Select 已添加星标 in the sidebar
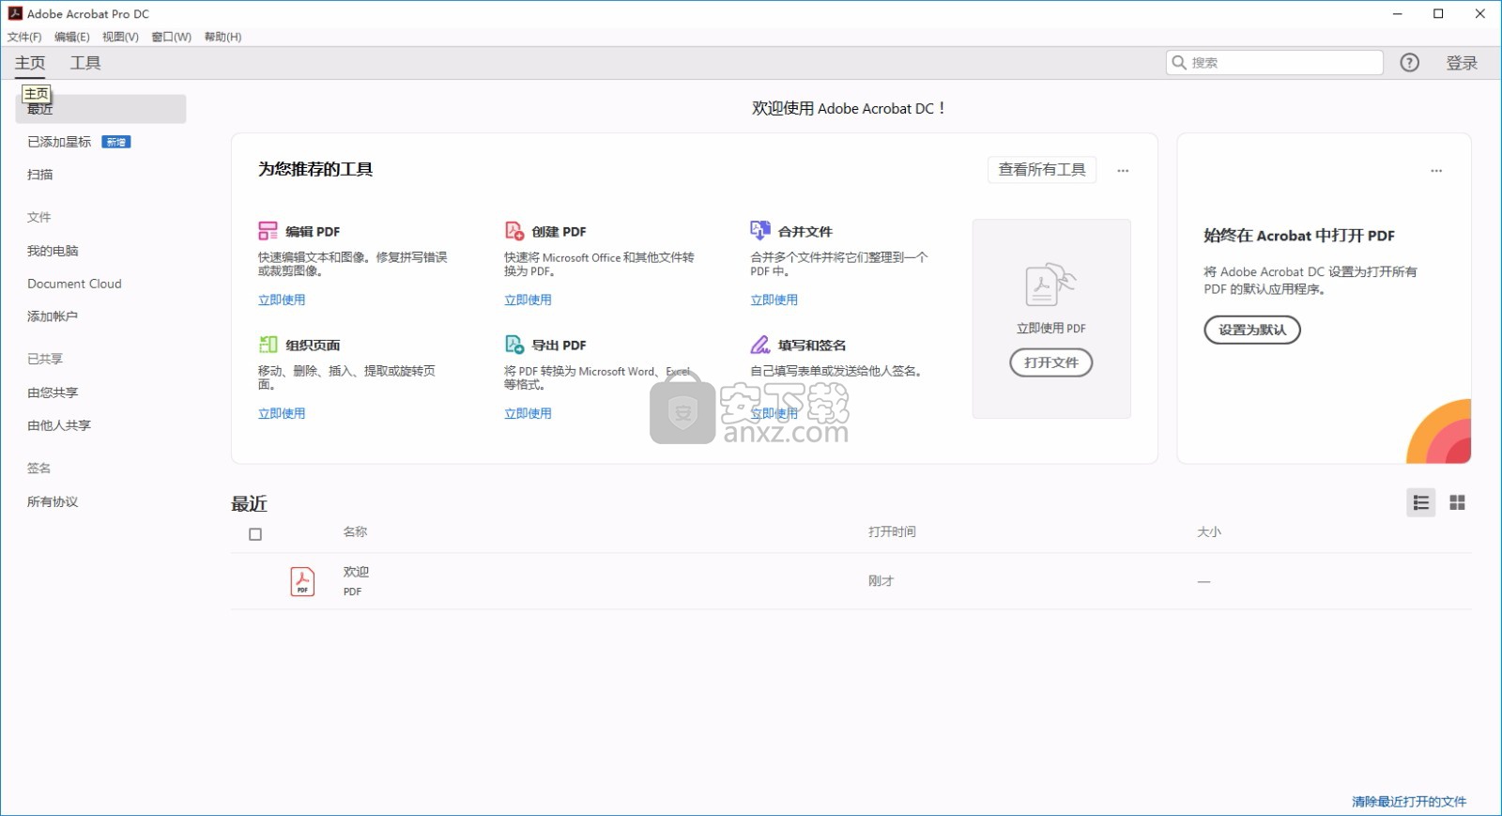Image resolution: width=1502 pixels, height=816 pixels. click(x=59, y=142)
